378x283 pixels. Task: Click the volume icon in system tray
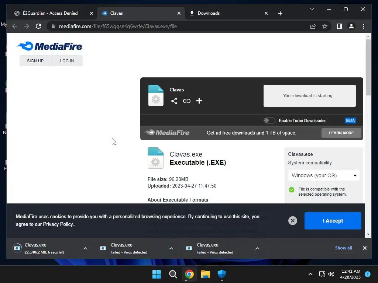click(331, 274)
